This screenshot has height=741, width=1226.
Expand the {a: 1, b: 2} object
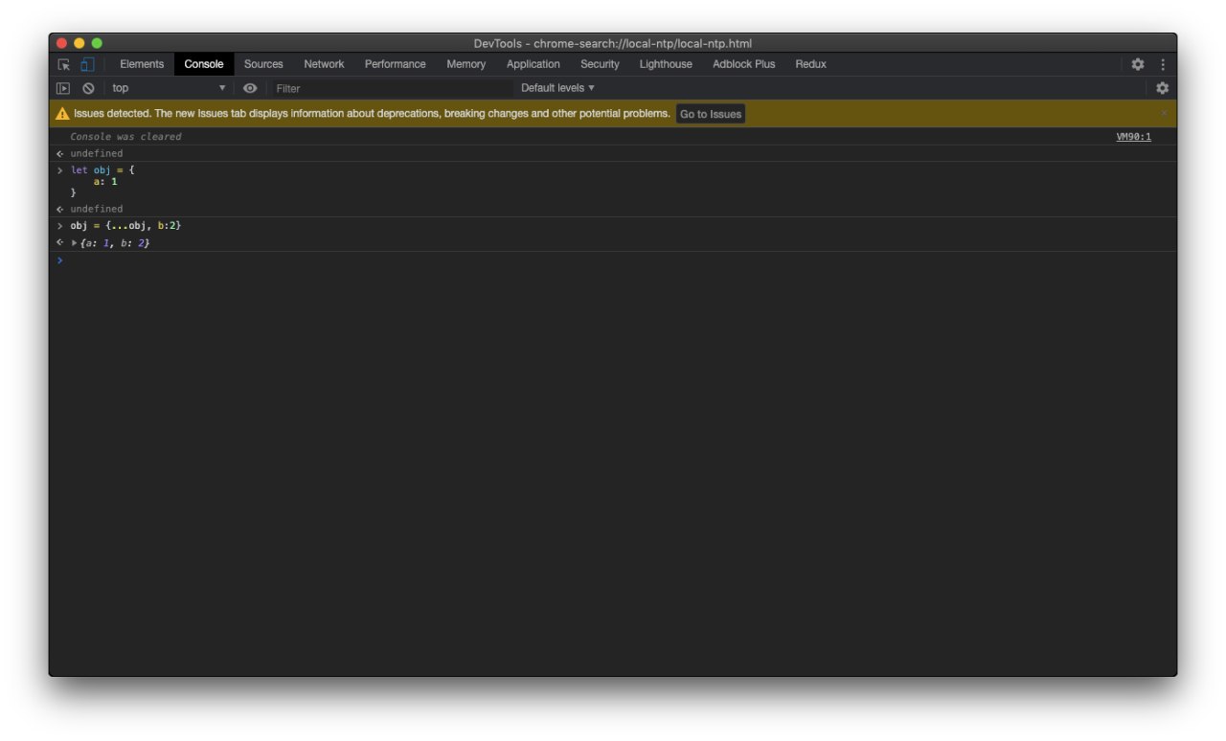[75, 243]
